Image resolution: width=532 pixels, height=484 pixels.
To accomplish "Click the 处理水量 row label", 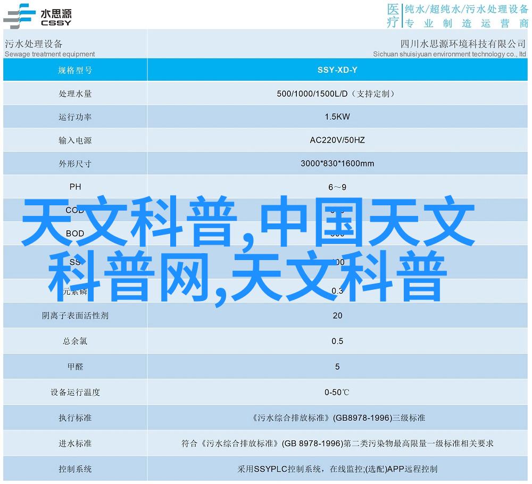I will tap(75, 94).
